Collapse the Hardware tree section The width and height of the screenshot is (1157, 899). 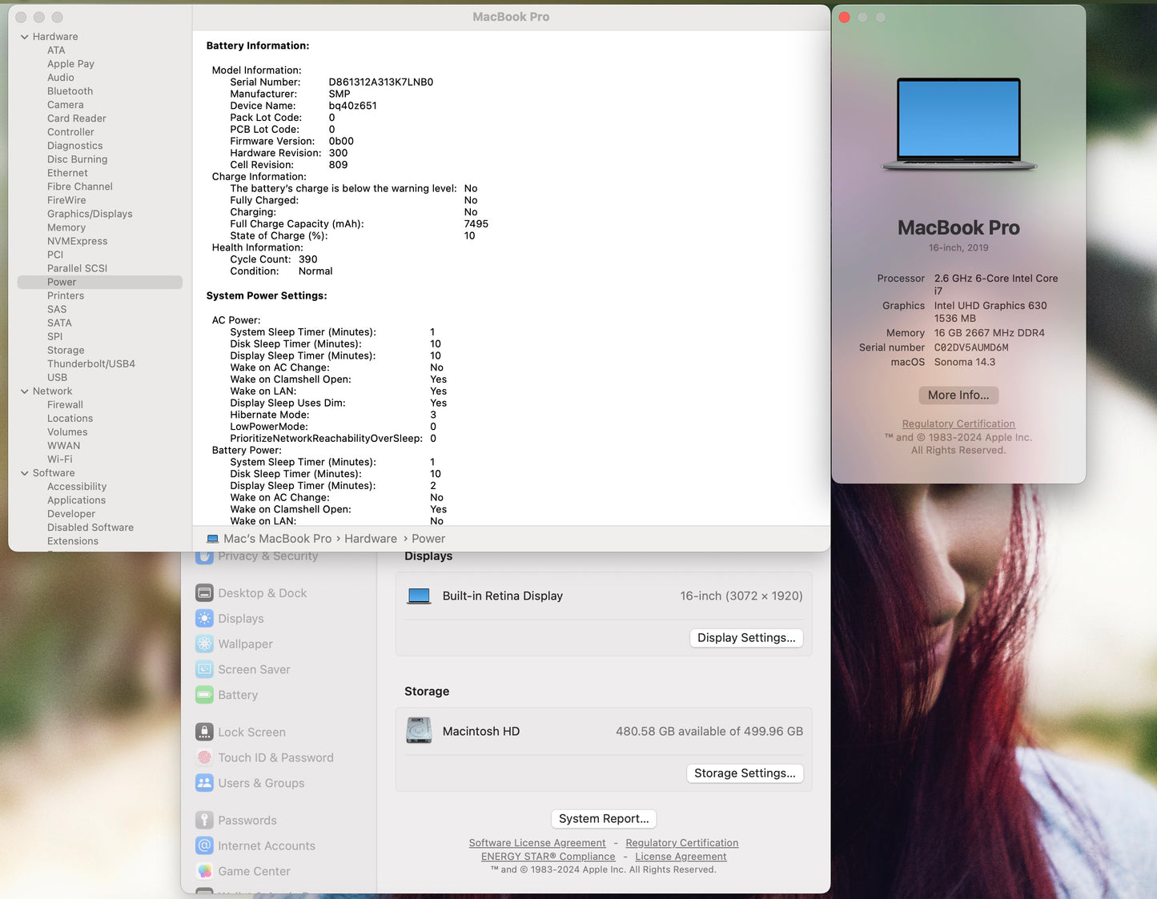click(25, 37)
